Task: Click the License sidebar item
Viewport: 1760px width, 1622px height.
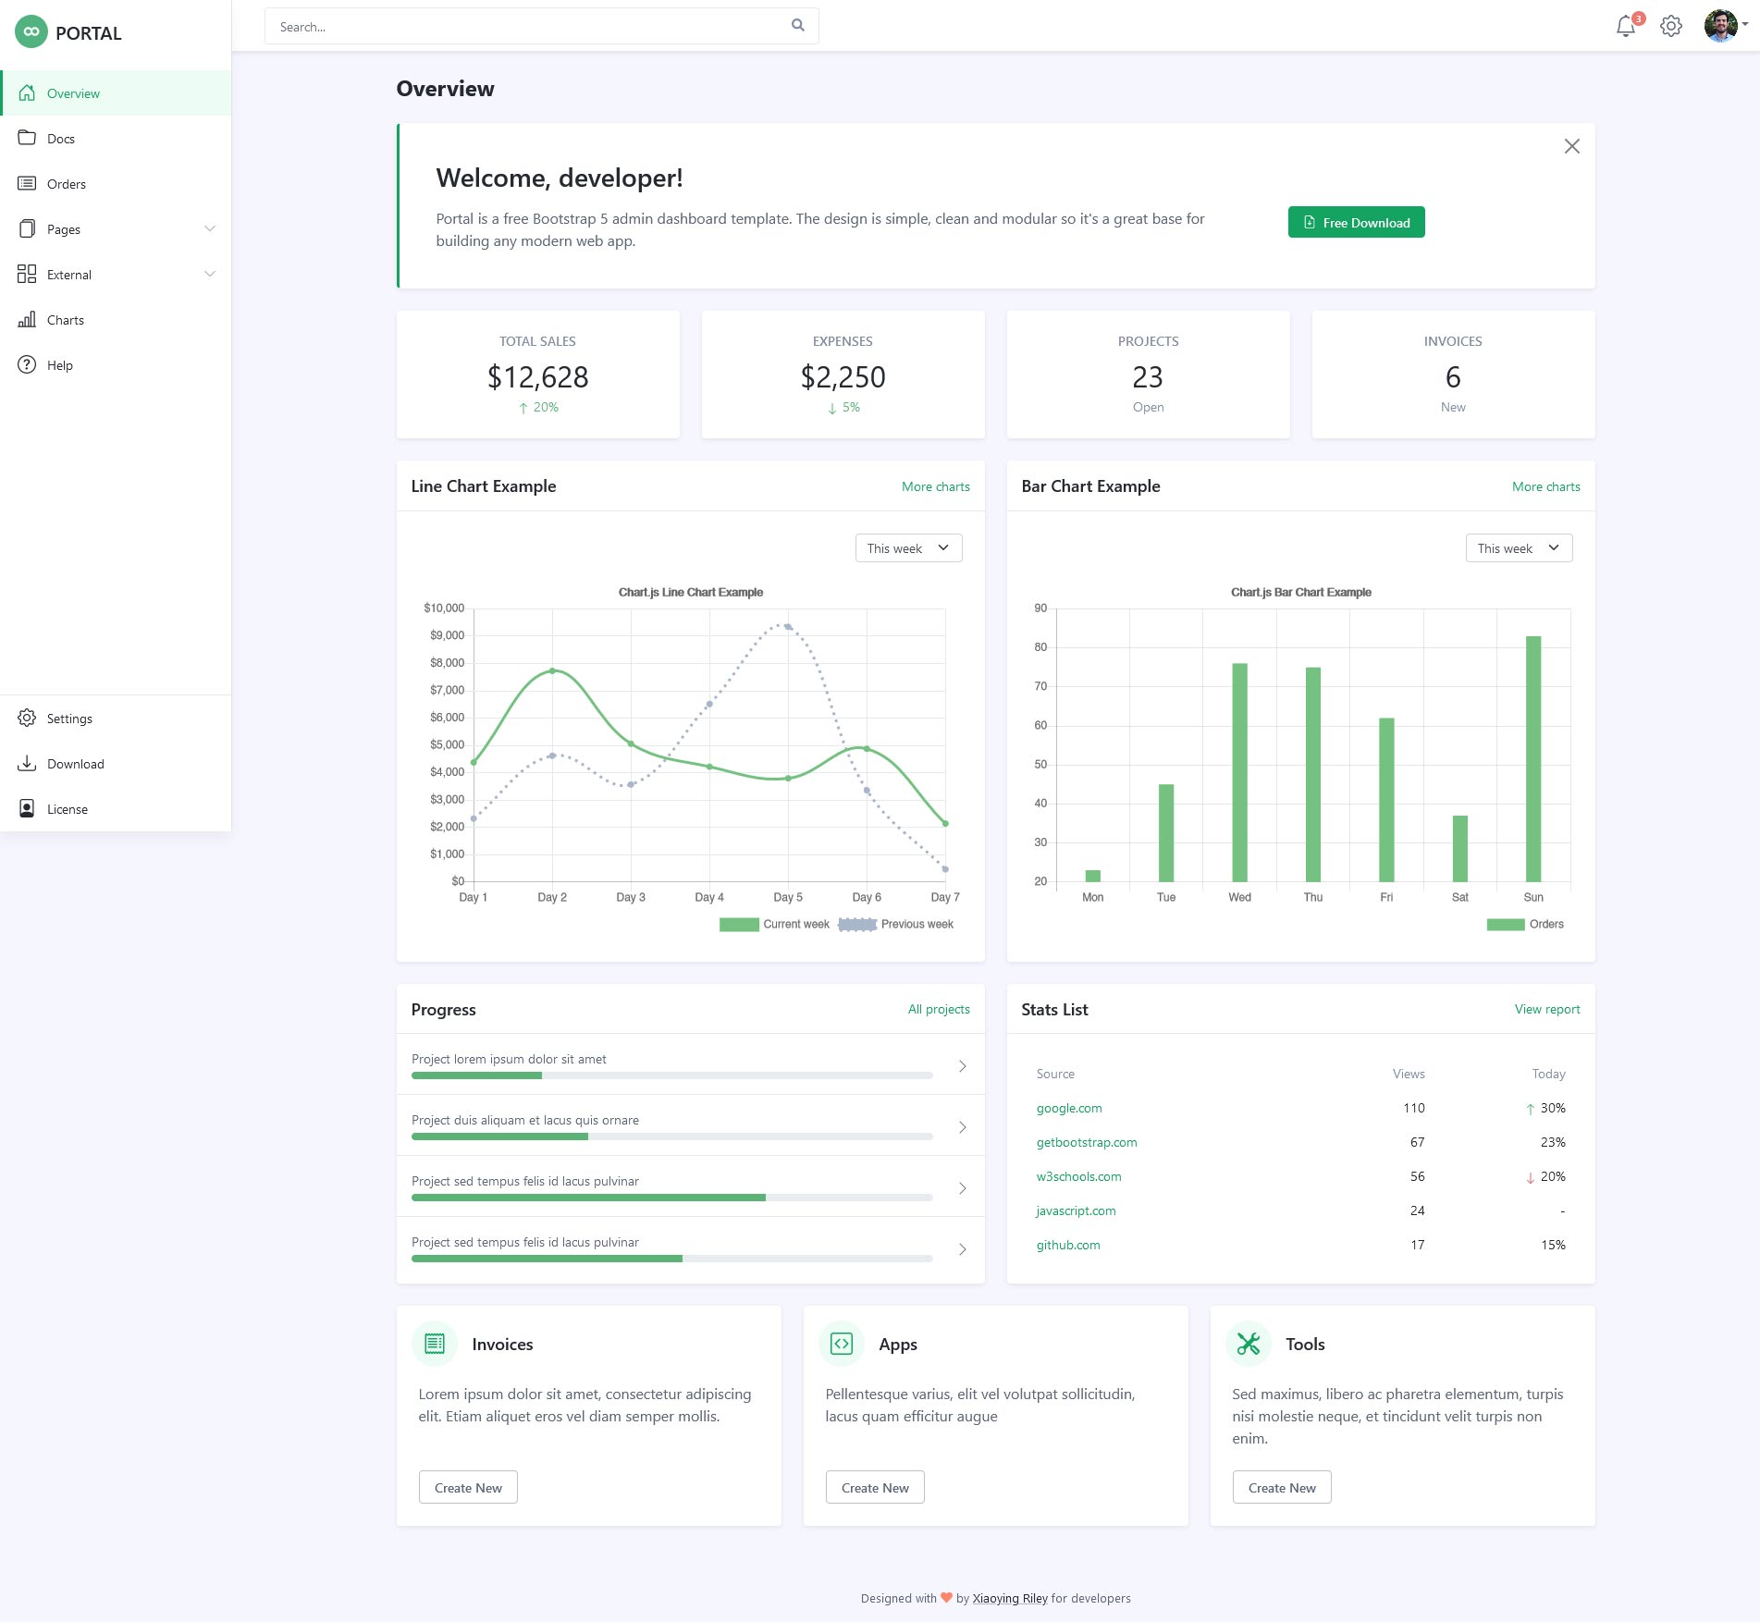Action: (68, 808)
